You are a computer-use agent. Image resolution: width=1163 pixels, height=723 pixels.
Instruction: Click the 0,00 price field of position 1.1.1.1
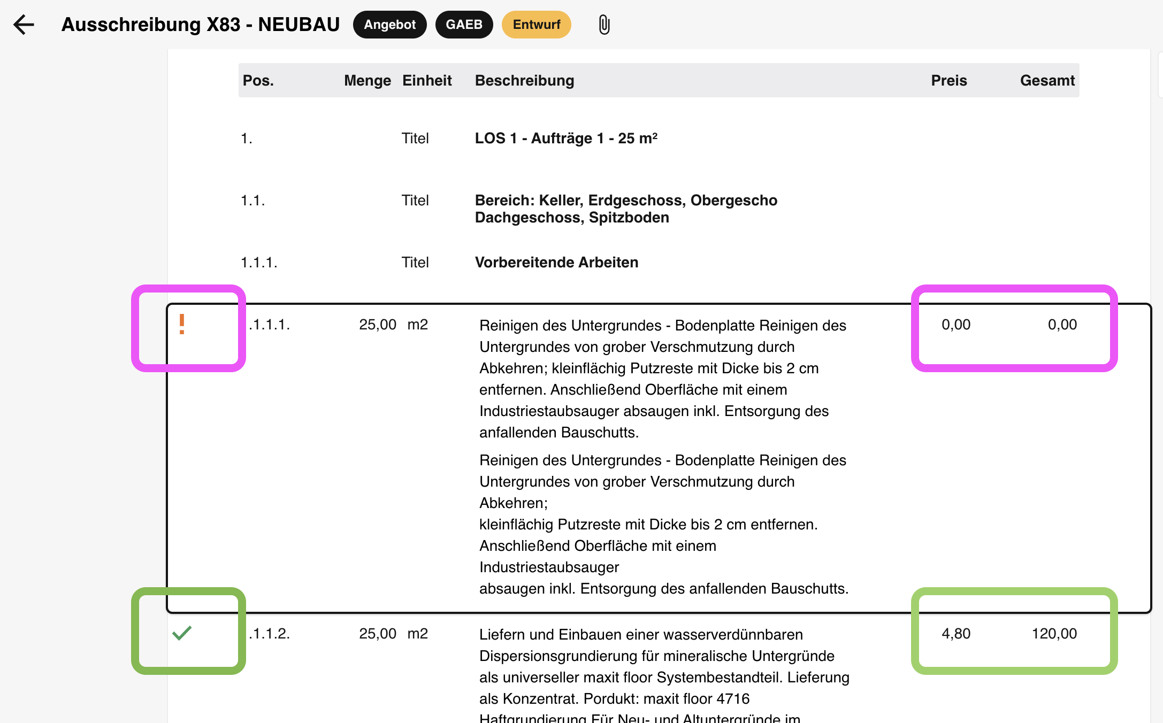point(955,324)
